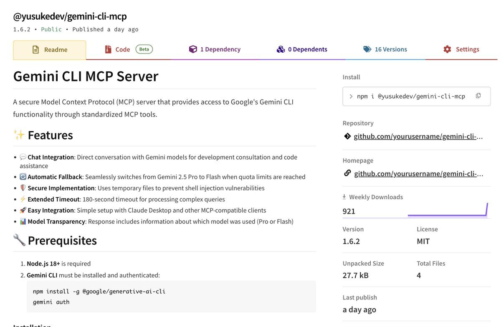Click the Published a day ago text
The image size is (501, 327).
(105, 29)
